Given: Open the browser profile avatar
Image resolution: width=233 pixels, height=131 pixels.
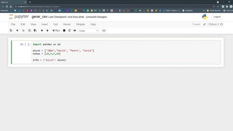Looking at the screenshot, I should point(231,7).
